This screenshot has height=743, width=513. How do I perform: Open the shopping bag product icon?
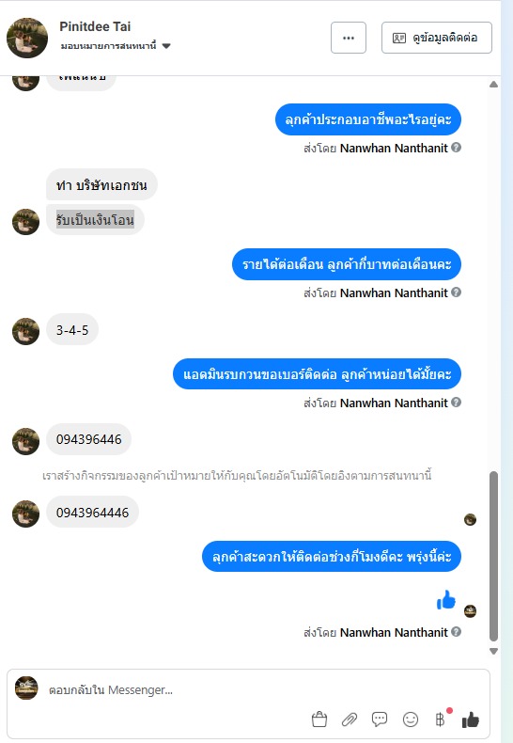pyautogui.click(x=319, y=719)
